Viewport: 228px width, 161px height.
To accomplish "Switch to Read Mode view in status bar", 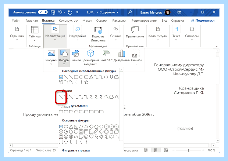I will 146,150.
